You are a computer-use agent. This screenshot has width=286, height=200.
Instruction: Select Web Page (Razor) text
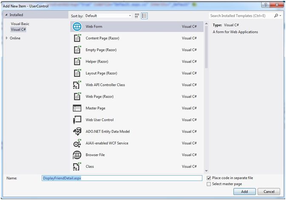[x=99, y=96]
